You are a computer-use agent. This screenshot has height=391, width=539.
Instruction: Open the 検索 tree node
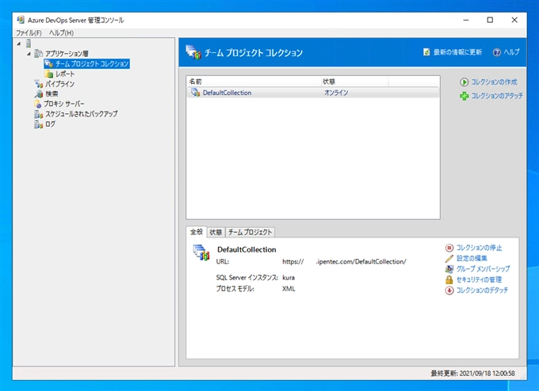tap(52, 93)
